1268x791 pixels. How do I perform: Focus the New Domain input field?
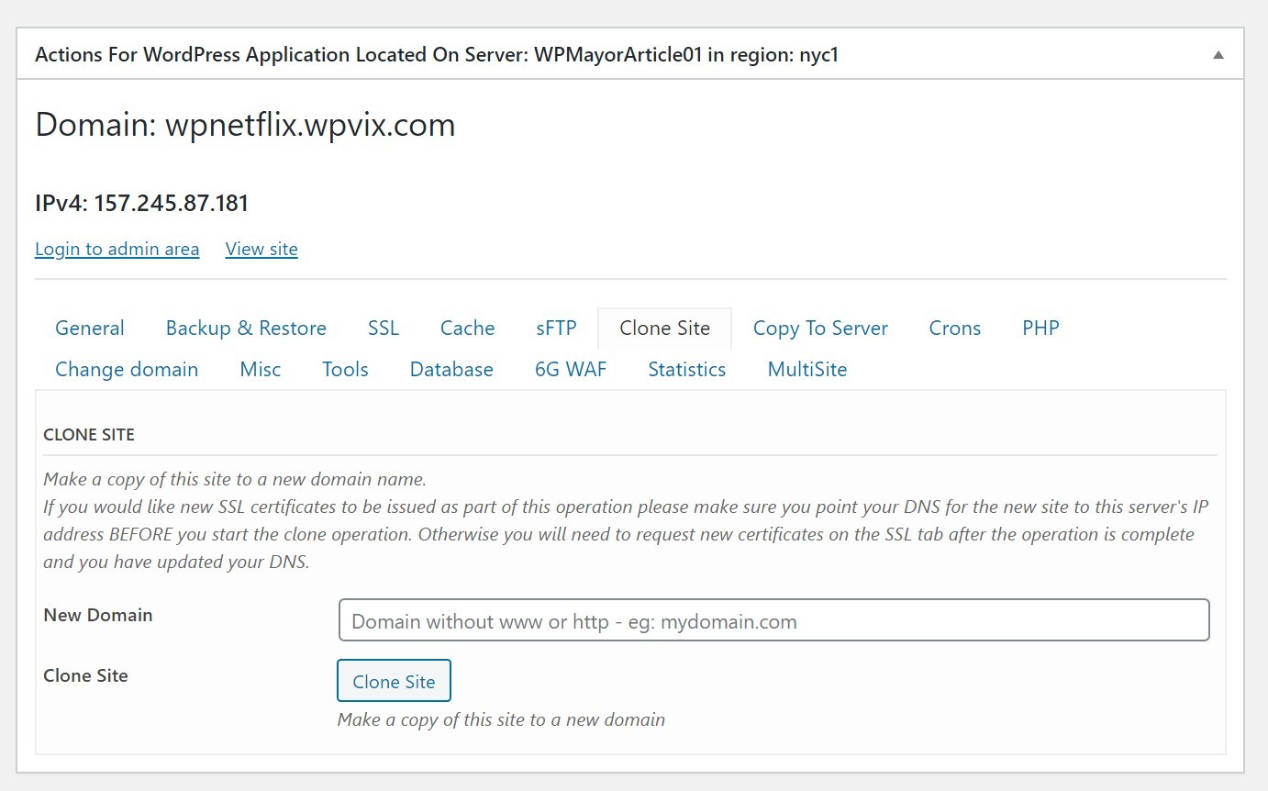coord(774,620)
